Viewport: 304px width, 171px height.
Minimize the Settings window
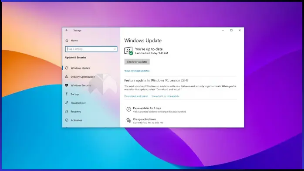223,30
